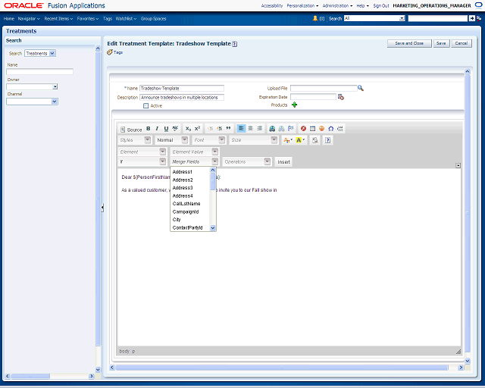485x388 pixels.
Task: Open the Normal format dropdown
Action: pos(184,140)
